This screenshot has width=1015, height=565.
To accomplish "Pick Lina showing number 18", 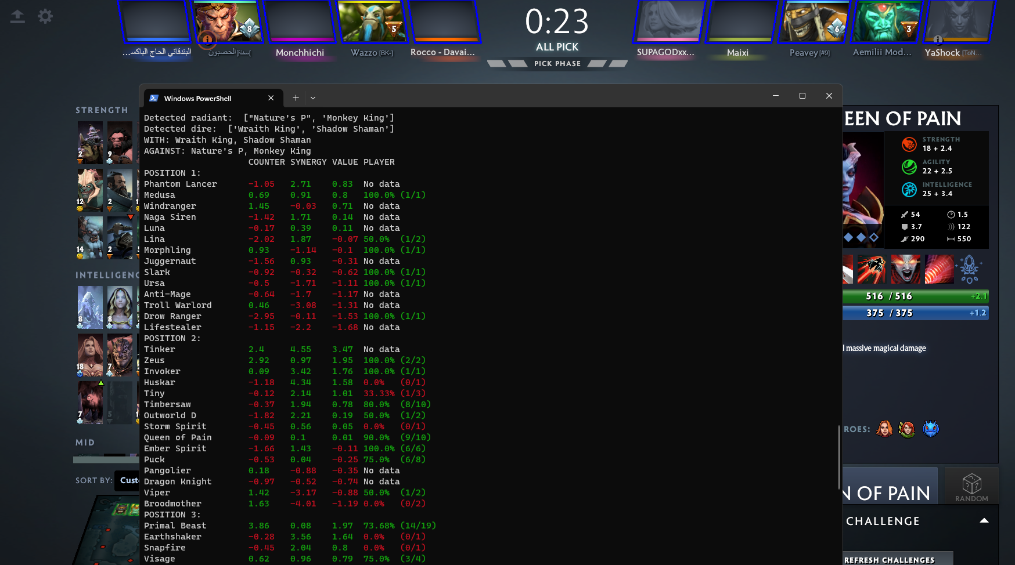I will [x=90, y=355].
